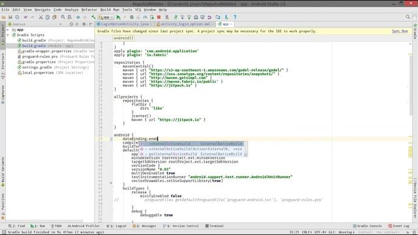
Task: Expand the app module tree node
Action: 8,29
